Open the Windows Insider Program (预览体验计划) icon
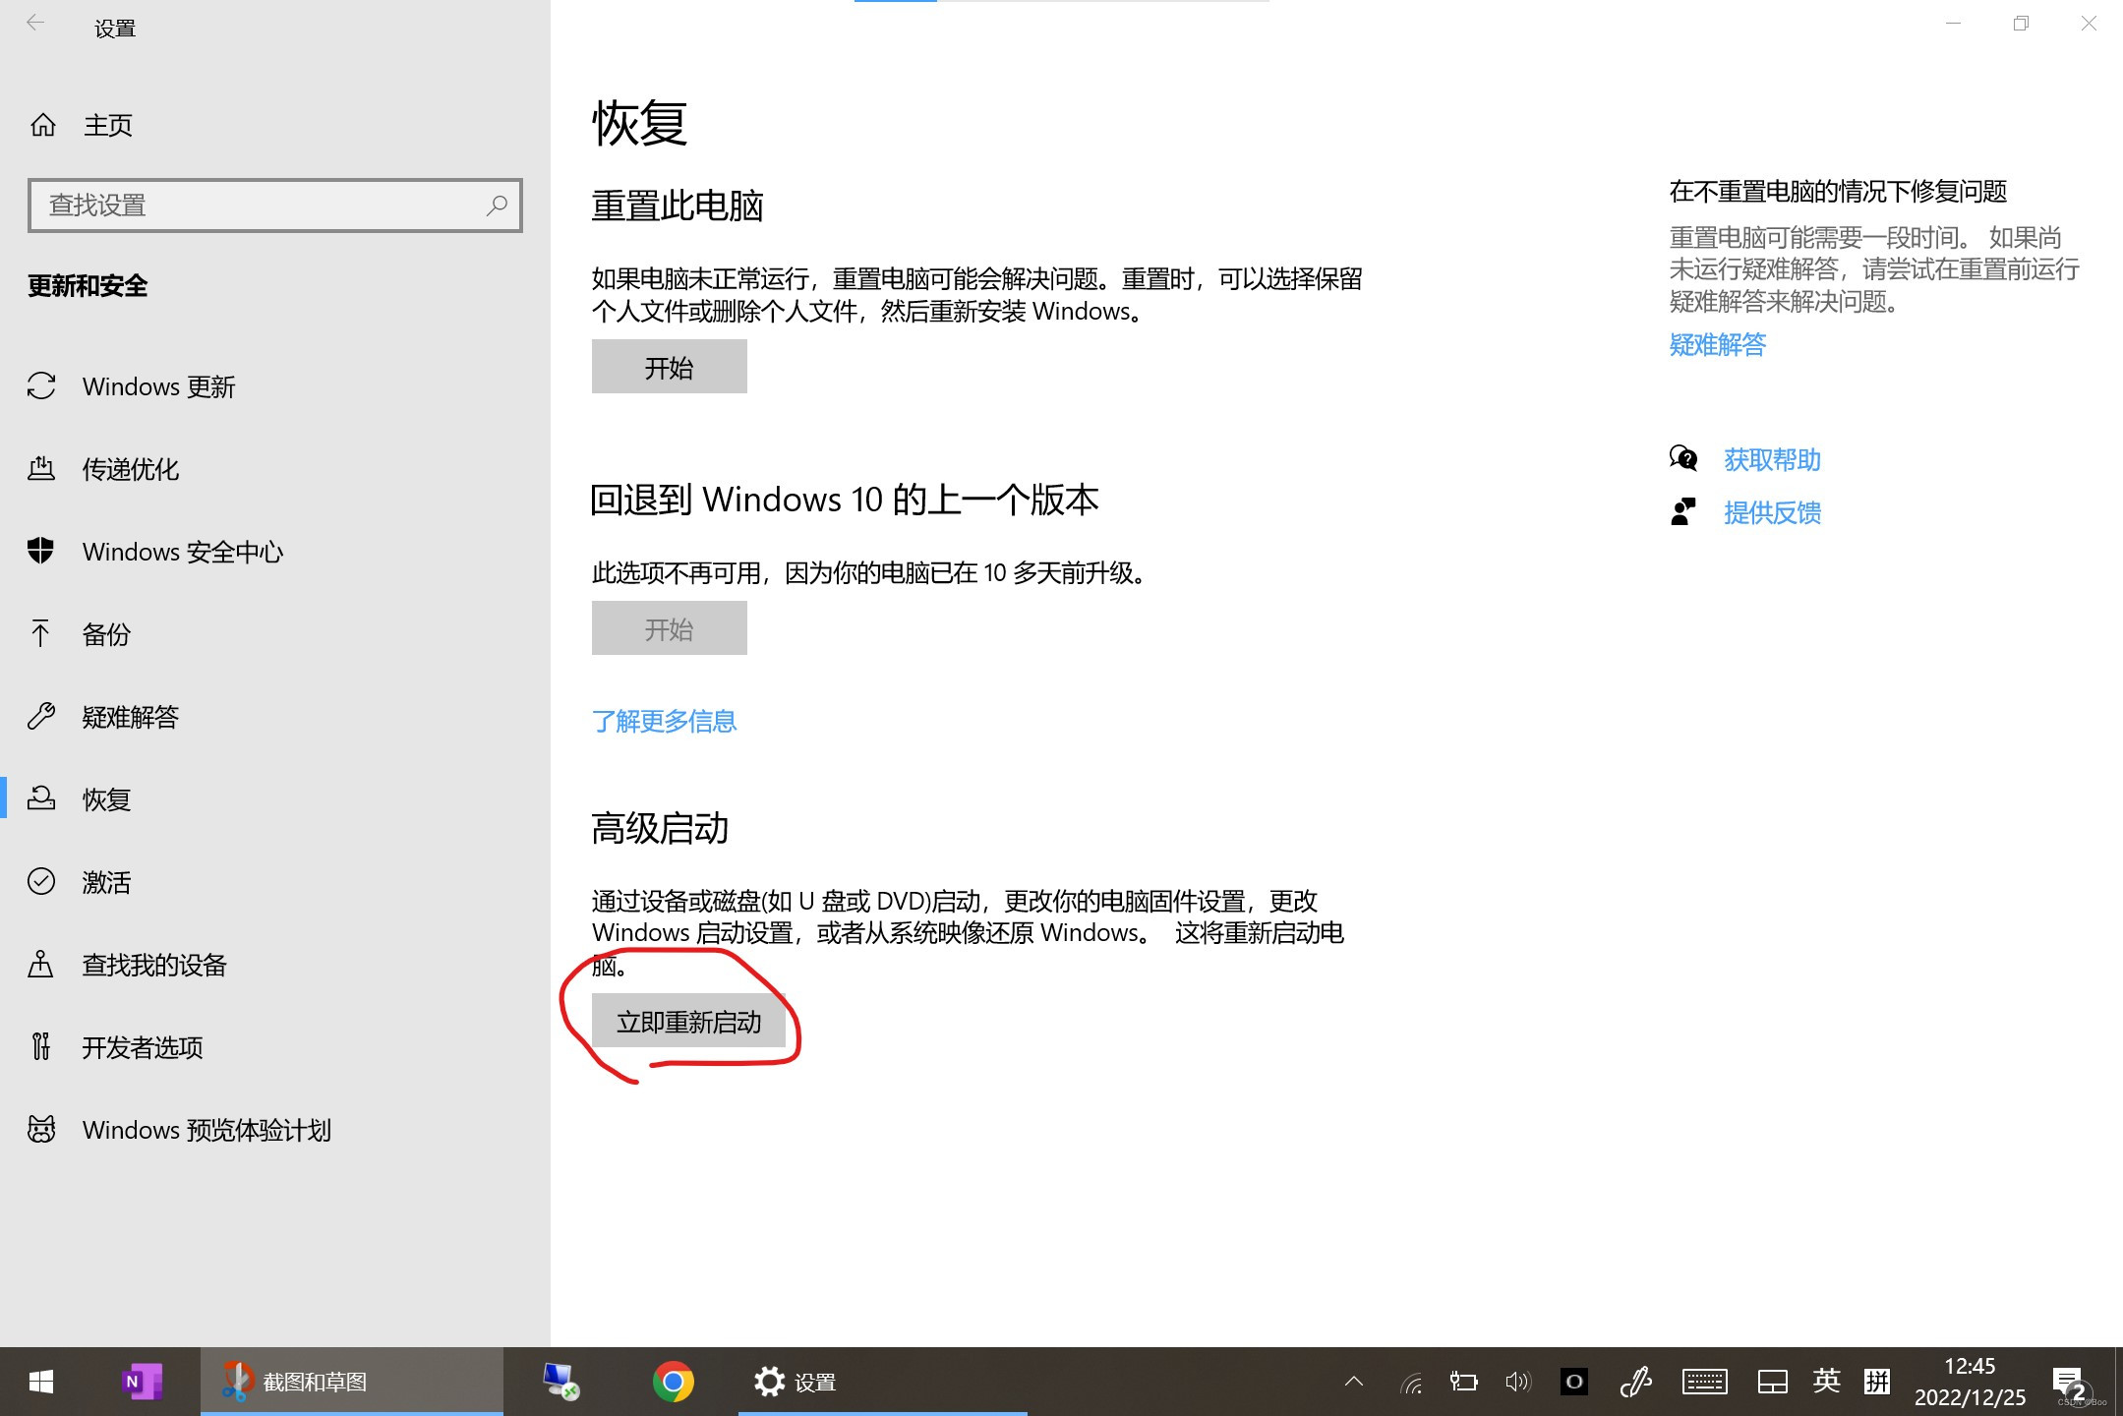The width and height of the screenshot is (2123, 1416). (41, 1130)
